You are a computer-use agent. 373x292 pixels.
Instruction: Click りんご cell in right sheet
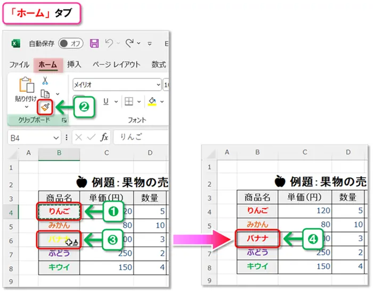click(x=257, y=211)
